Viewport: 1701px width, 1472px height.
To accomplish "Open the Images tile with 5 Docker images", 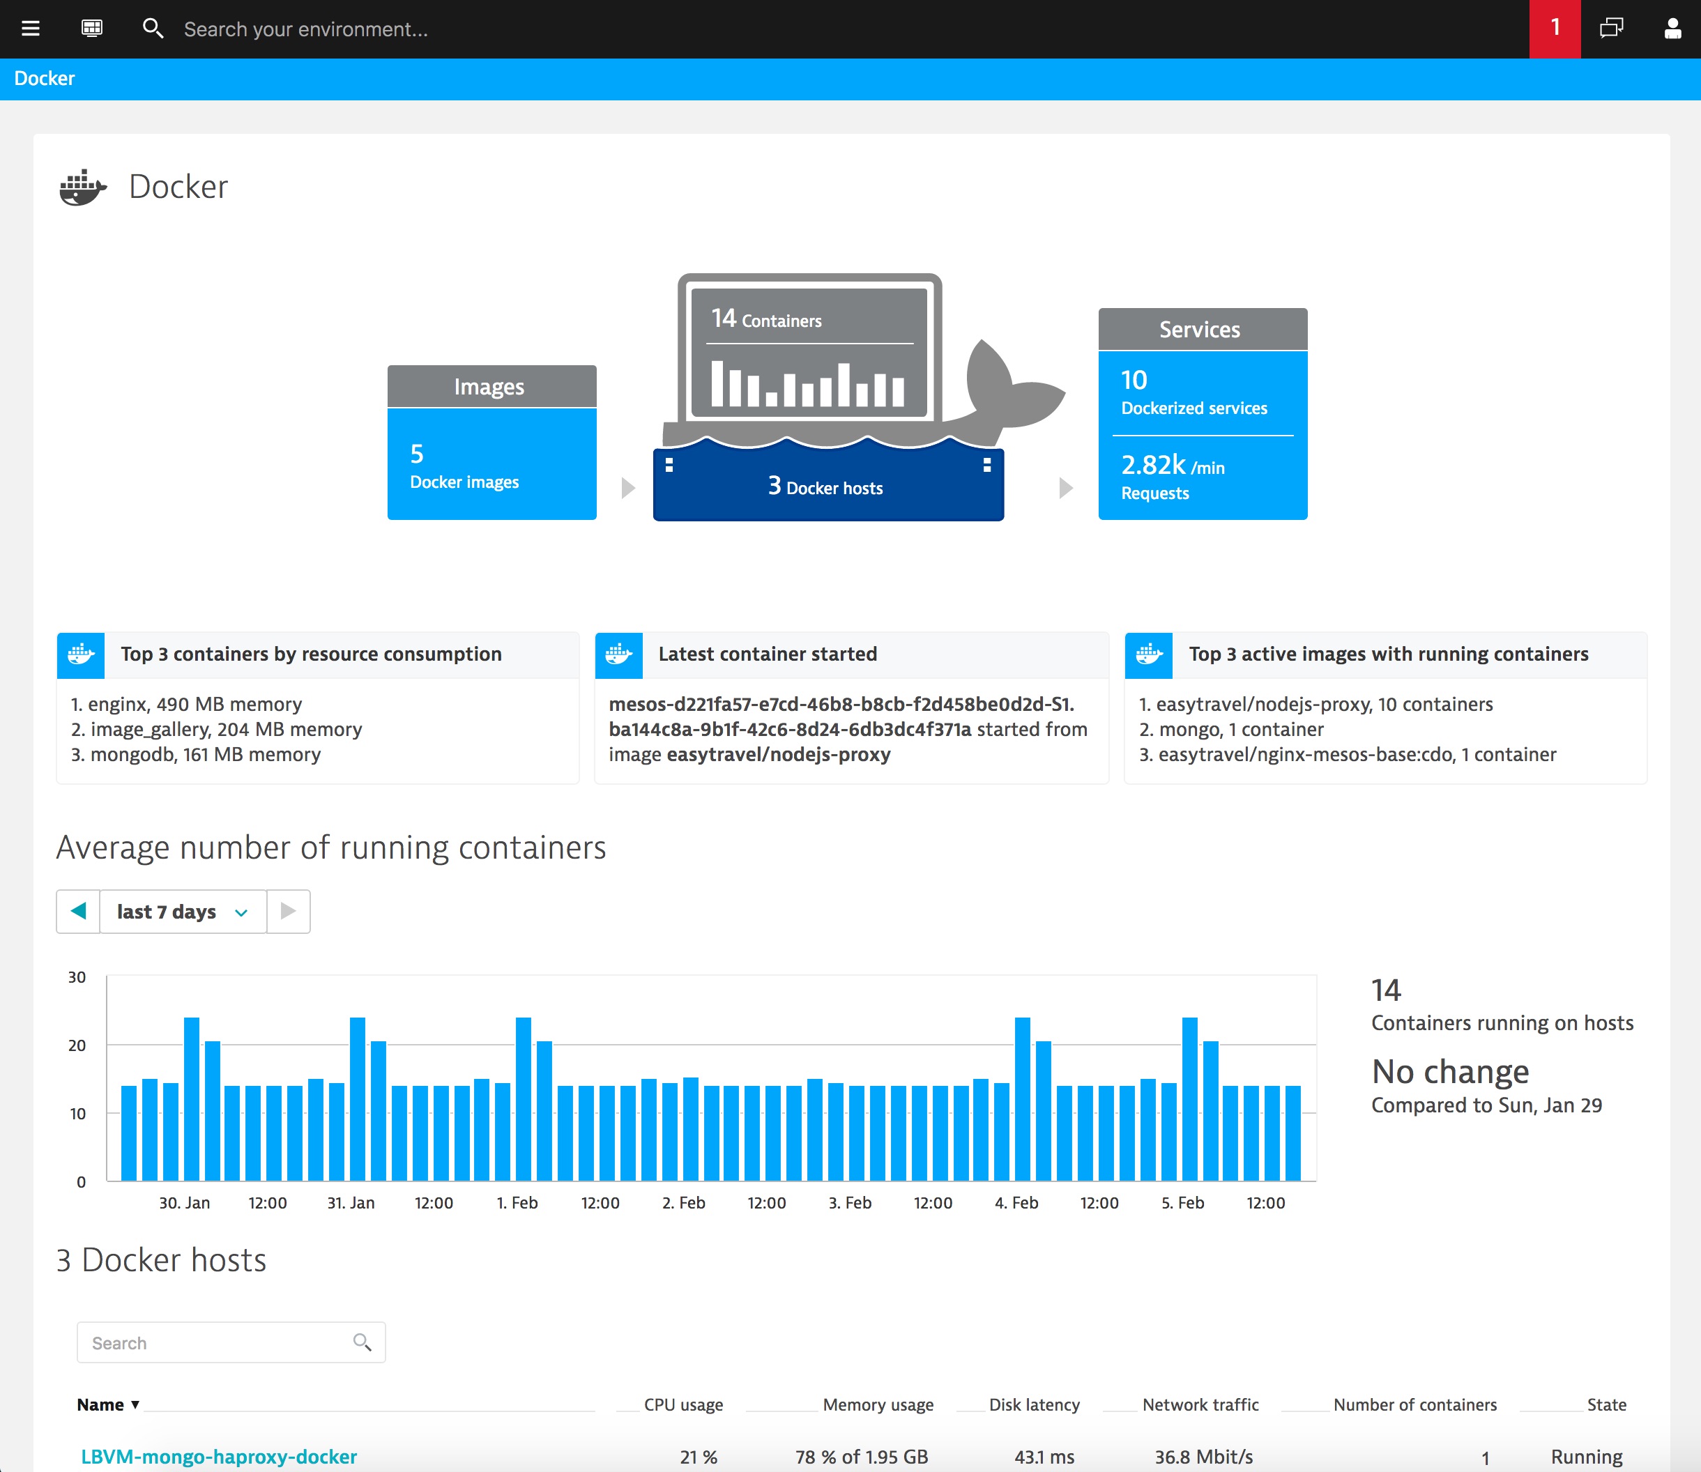I will point(491,443).
